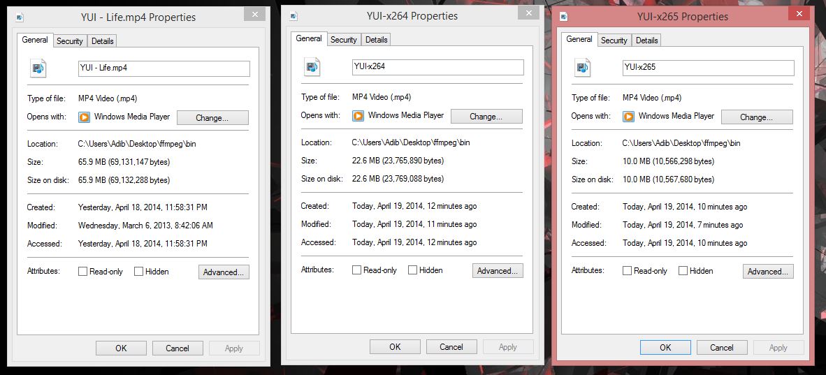Click size on disk 10.0 MB (10,567,680 bytes)
This screenshot has width=826, height=375.
tap(669, 179)
